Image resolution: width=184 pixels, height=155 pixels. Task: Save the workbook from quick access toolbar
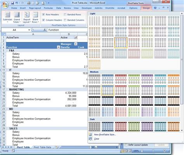pos(12,3)
